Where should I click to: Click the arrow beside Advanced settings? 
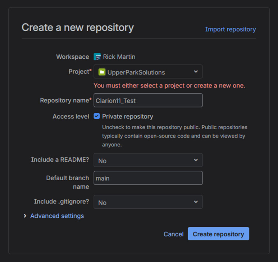[x=25, y=216]
